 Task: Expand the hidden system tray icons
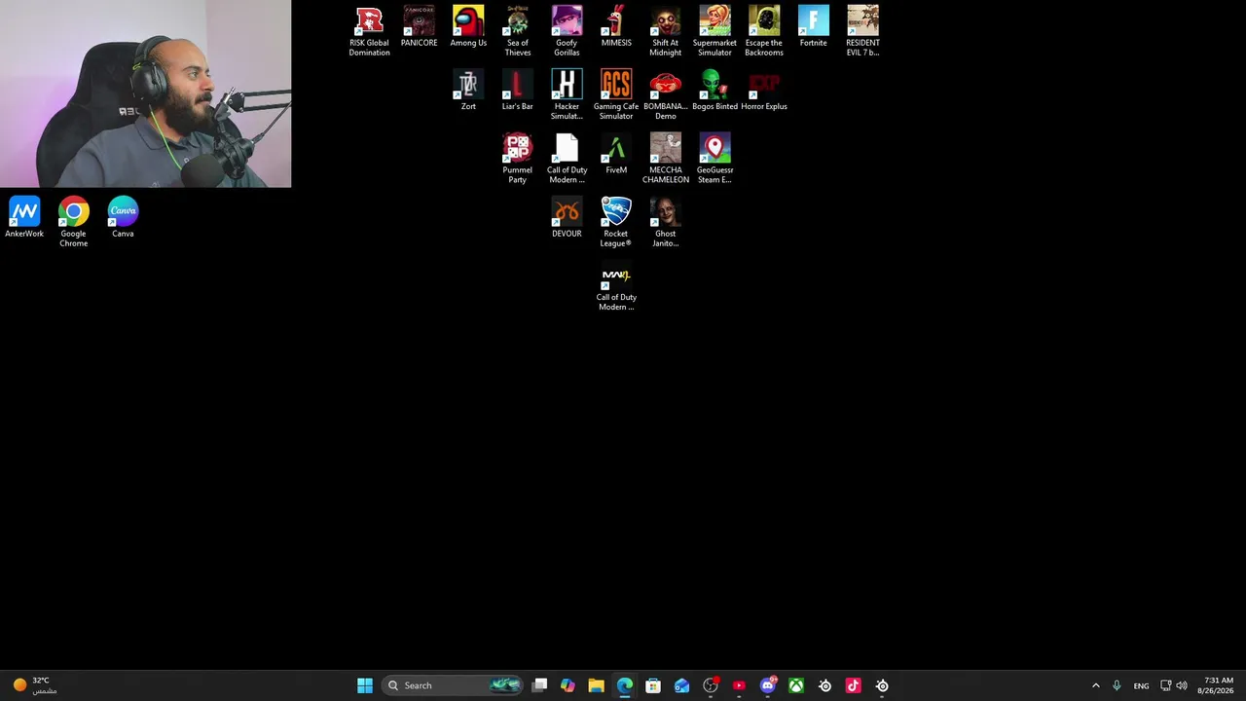1095,685
